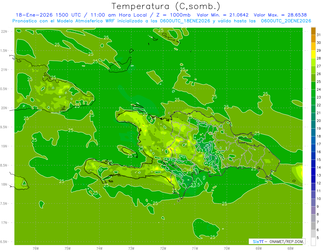The height and width of the screenshot is (252, 326).
Task: Click the Sisπ logo in watermark
Action: [258, 241]
